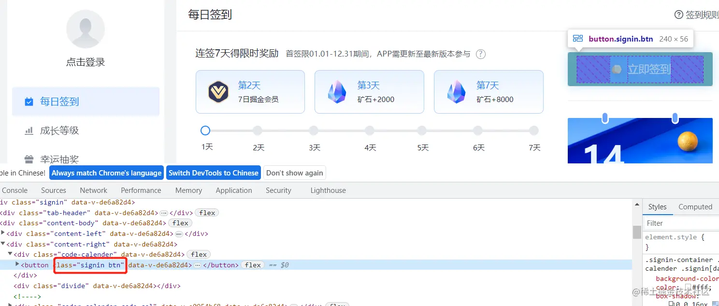Screen dimensions: 719x306
Task: Click the 每日签到 calendar check icon
Action: click(29, 102)
